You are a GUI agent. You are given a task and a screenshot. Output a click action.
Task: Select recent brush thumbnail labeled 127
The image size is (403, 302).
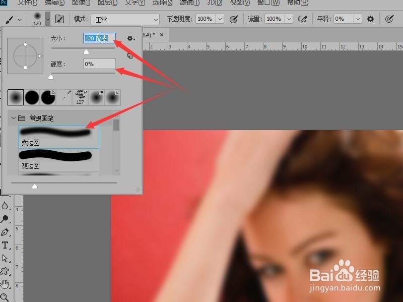coord(80,97)
